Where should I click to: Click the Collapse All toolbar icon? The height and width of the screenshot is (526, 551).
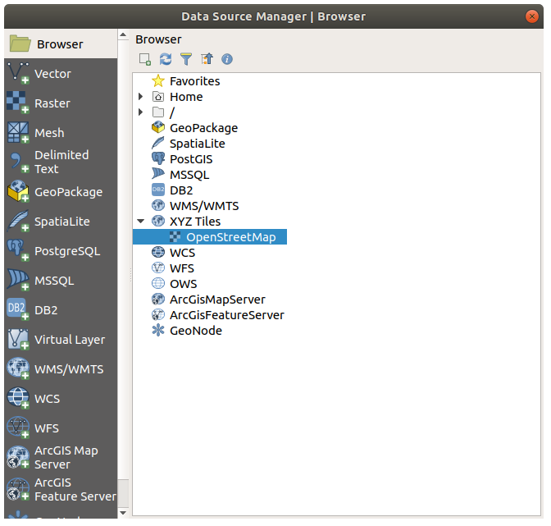[207, 59]
